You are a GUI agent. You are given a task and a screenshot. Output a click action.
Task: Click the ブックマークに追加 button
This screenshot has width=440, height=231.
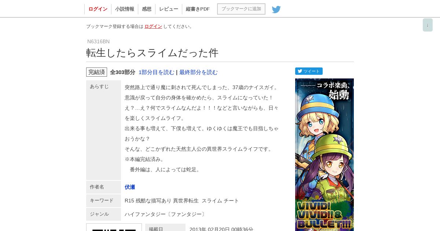pos(241,9)
